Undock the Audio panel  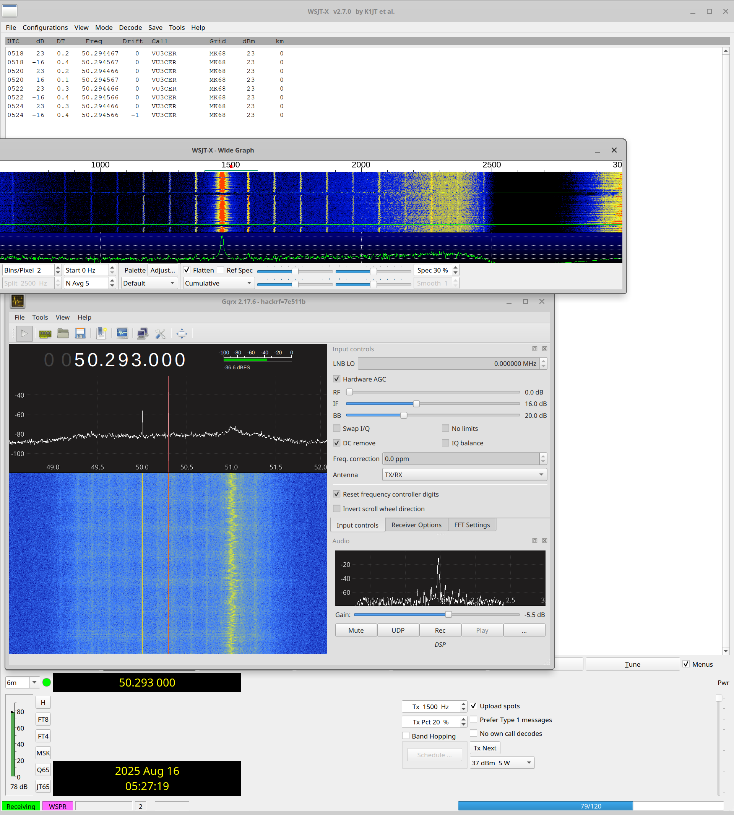[x=535, y=541]
